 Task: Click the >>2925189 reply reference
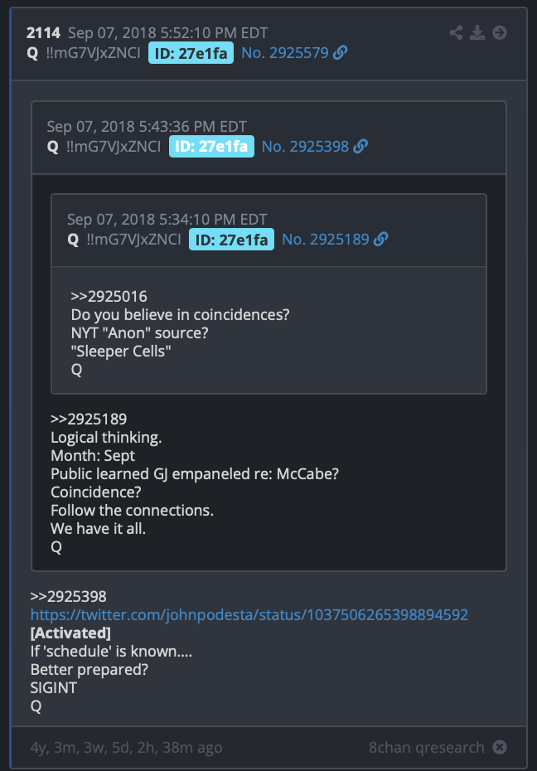[x=89, y=419]
